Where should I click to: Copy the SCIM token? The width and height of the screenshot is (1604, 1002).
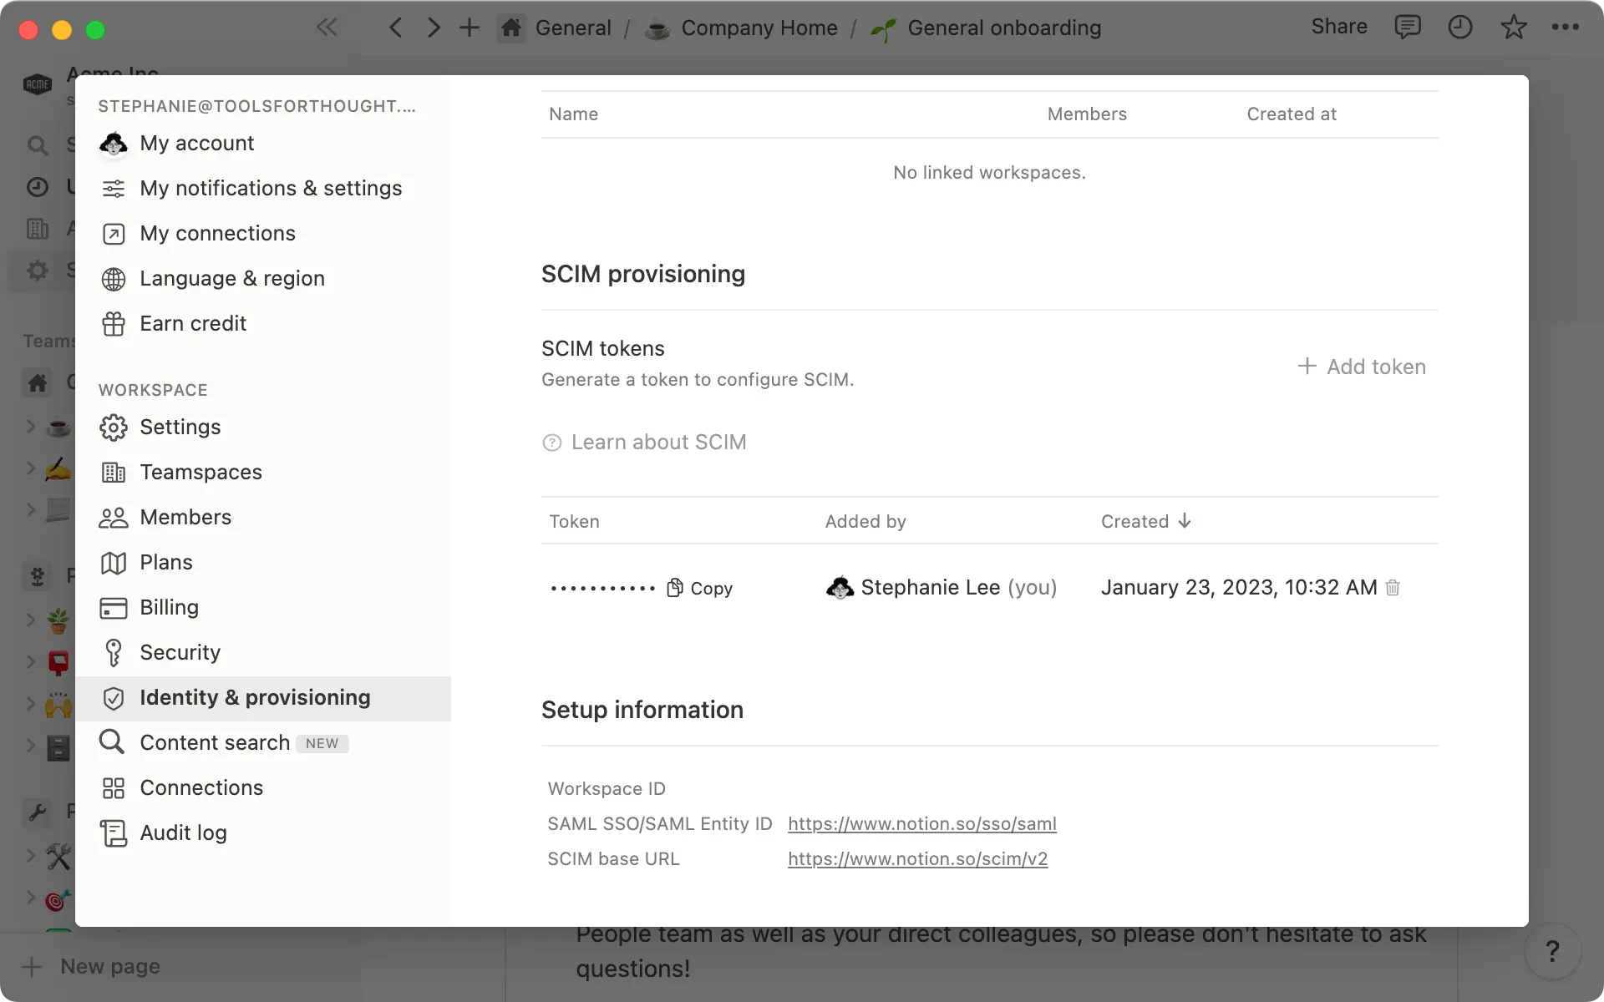pyautogui.click(x=699, y=588)
